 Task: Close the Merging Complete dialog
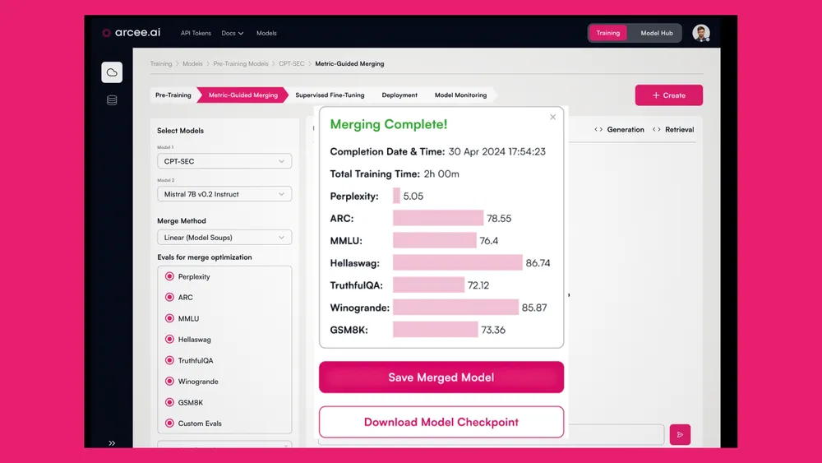552,117
